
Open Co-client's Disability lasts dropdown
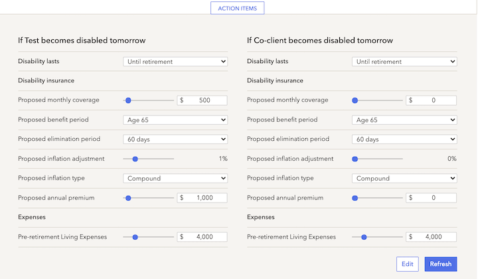tap(404, 62)
